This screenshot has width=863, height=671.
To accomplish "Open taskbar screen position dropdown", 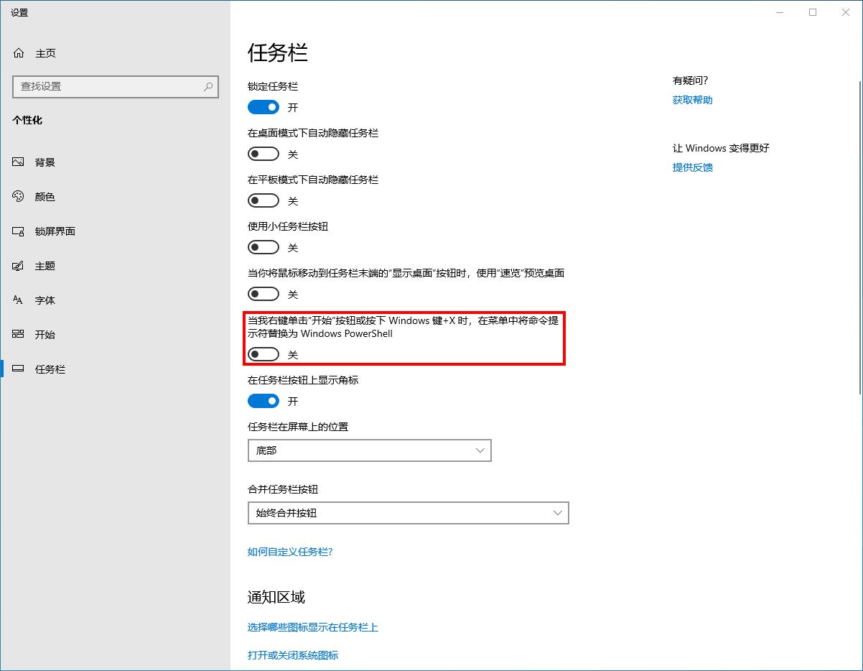I will coord(369,450).
